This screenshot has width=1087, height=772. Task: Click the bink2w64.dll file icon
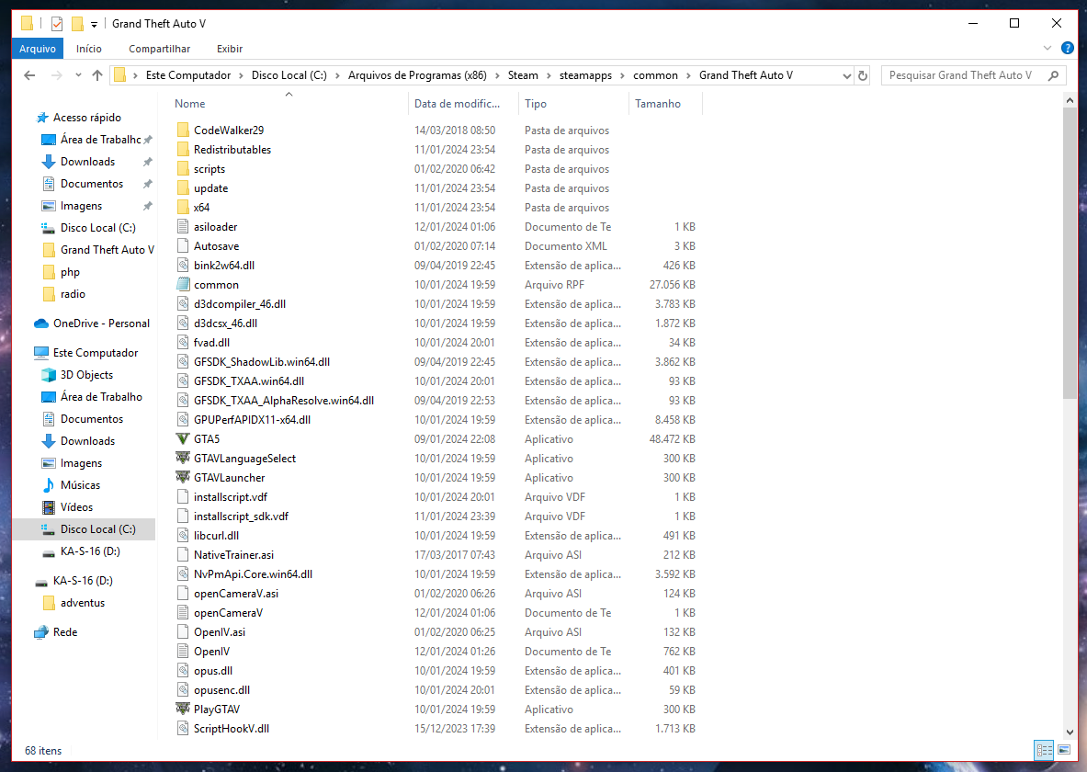click(x=183, y=265)
